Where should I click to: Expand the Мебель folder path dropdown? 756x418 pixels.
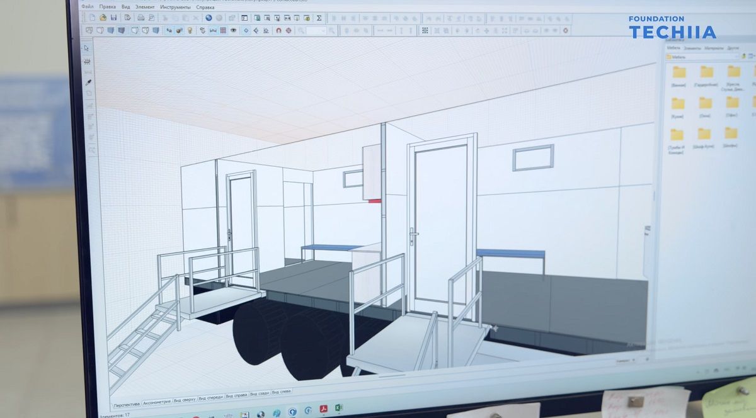click(x=737, y=57)
